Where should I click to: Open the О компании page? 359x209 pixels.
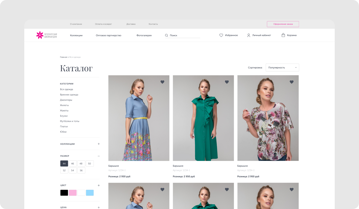tap(76, 24)
